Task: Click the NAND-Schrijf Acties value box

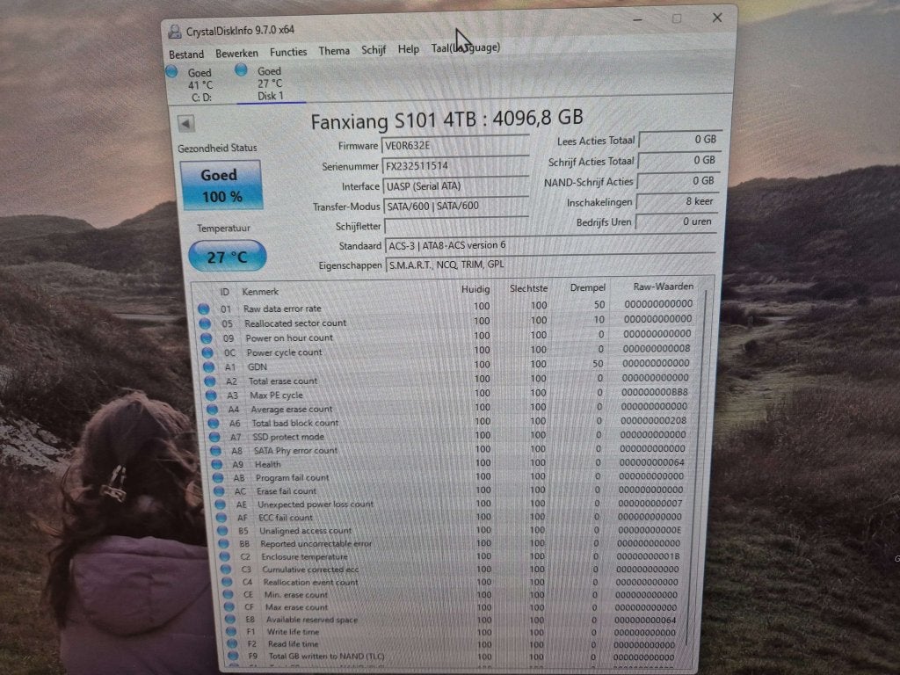Action: click(679, 181)
